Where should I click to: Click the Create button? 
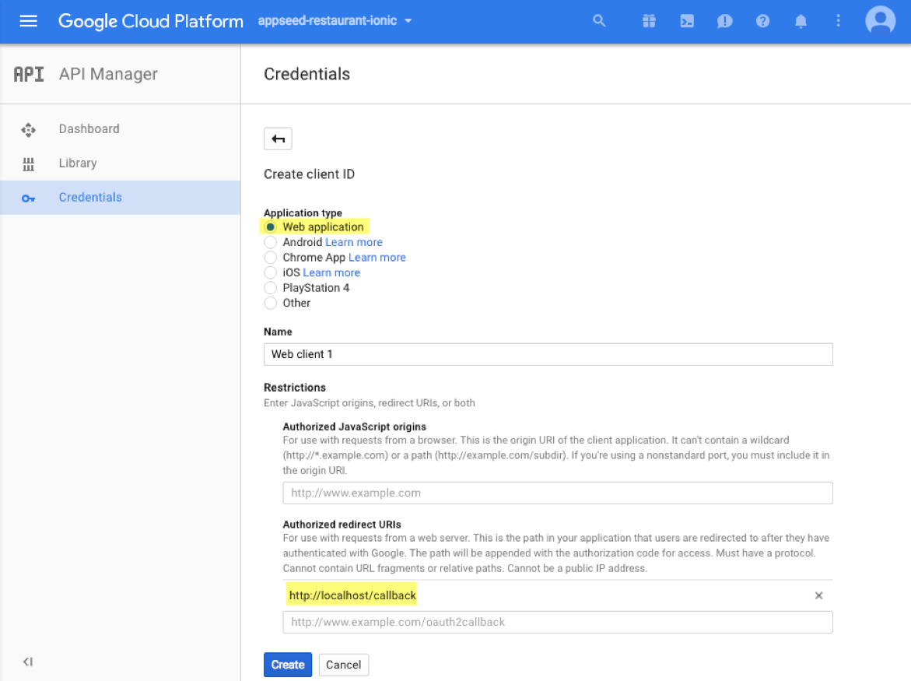point(288,664)
